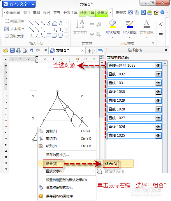Close the 选择窗格 selection pane
The width and height of the screenshot is (171, 201).
(166, 50)
